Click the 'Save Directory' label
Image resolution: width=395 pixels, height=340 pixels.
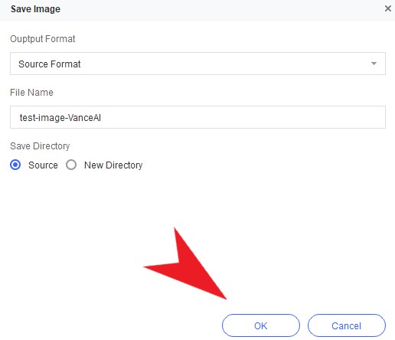click(40, 146)
